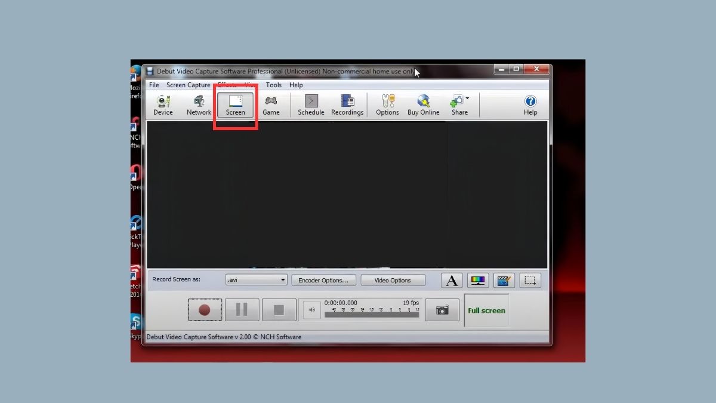Select the Network capture source
The width and height of the screenshot is (716, 403).
click(x=199, y=104)
